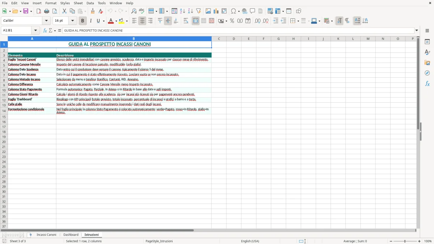Screen dimensions: 434x244
Task: Sort descending Z to A
Action: click(x=191, y=11)
